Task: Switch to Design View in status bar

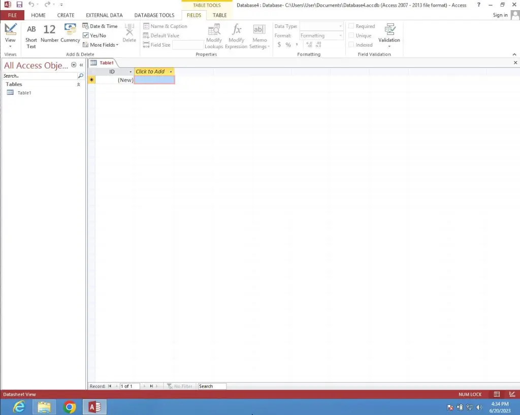Action: pyautogui.click(x=512, y=394)
